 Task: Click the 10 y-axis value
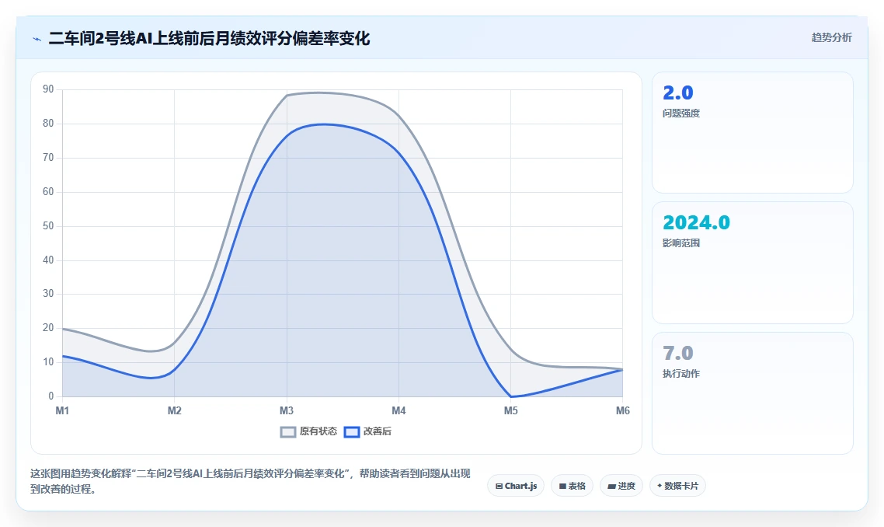[x=48, y=361]
